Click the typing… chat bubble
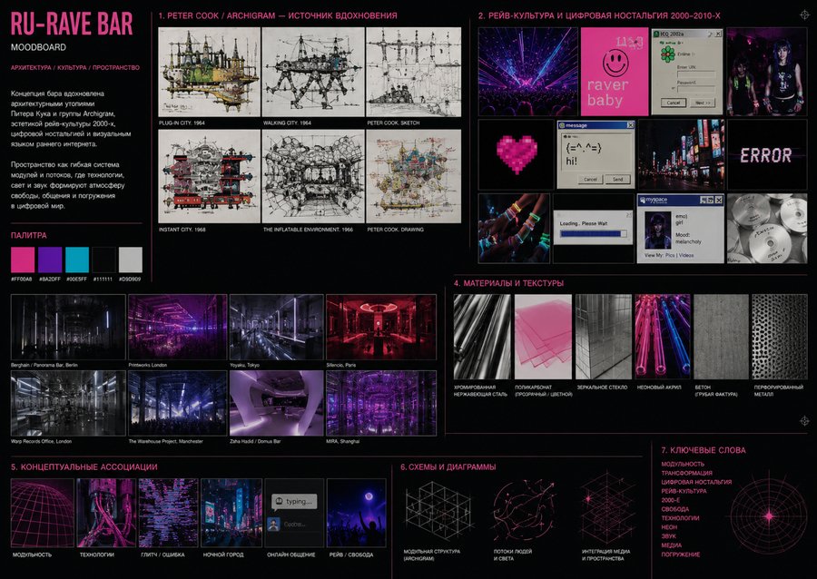 [x=294, y=501]
